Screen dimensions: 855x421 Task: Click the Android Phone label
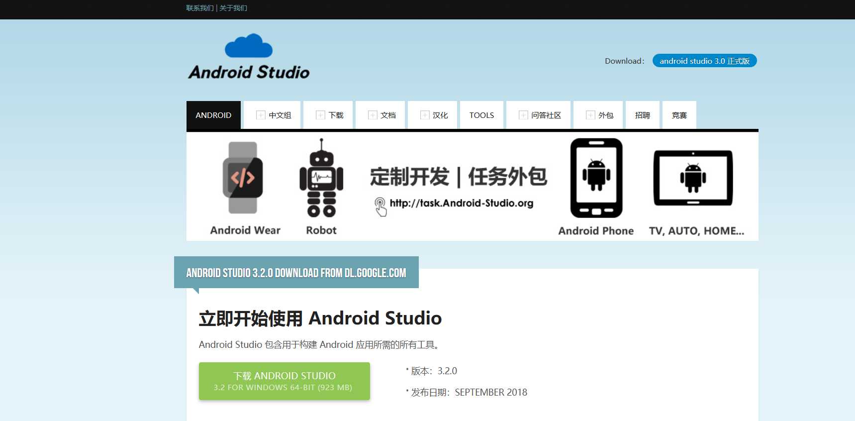(596, 231)
